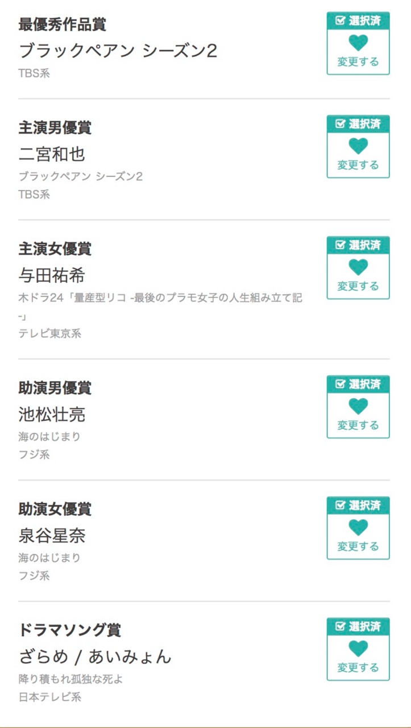Toggle the 選択済 checkbox for 最優秀作品賞
Viewport: 411px width, 728px height.
[341, 20]
